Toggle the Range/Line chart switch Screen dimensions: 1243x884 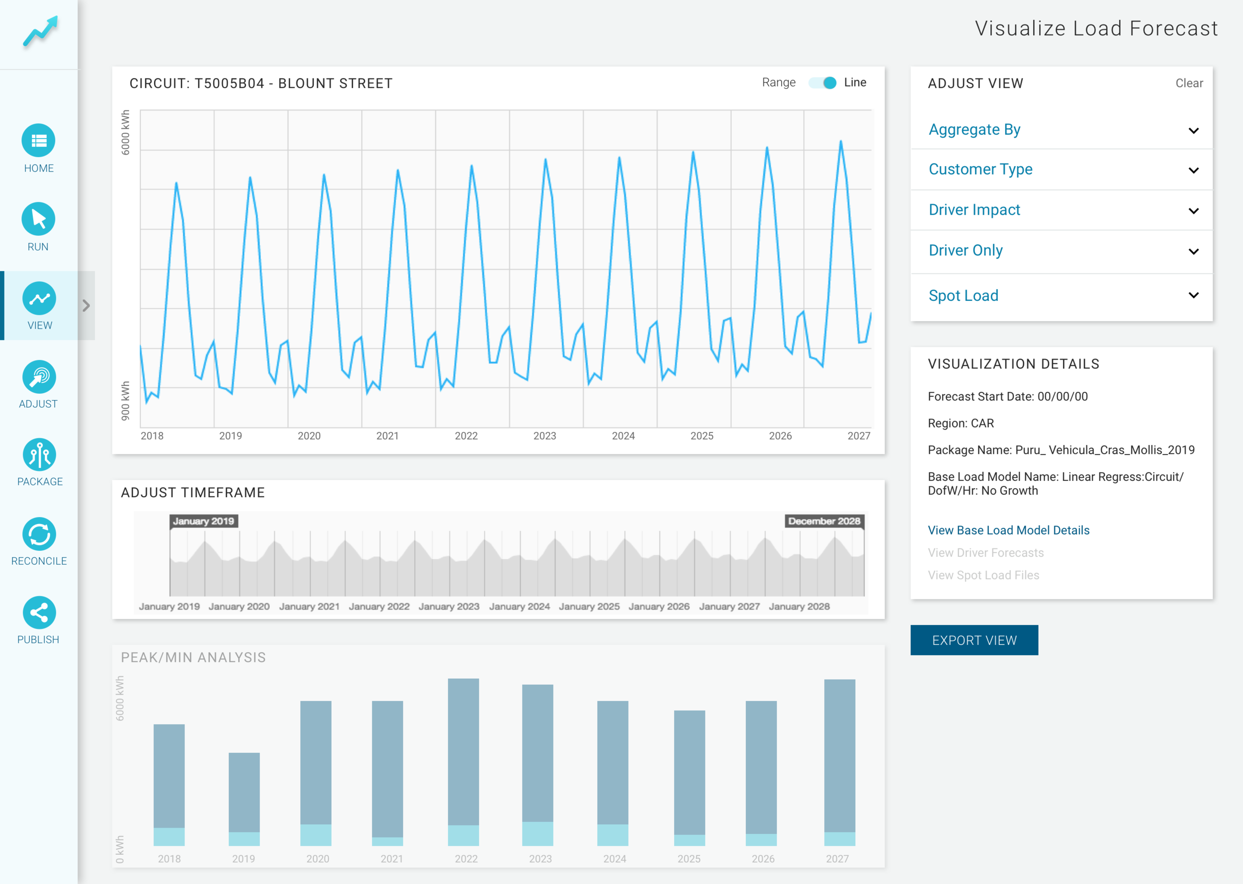tap(823, 83)
